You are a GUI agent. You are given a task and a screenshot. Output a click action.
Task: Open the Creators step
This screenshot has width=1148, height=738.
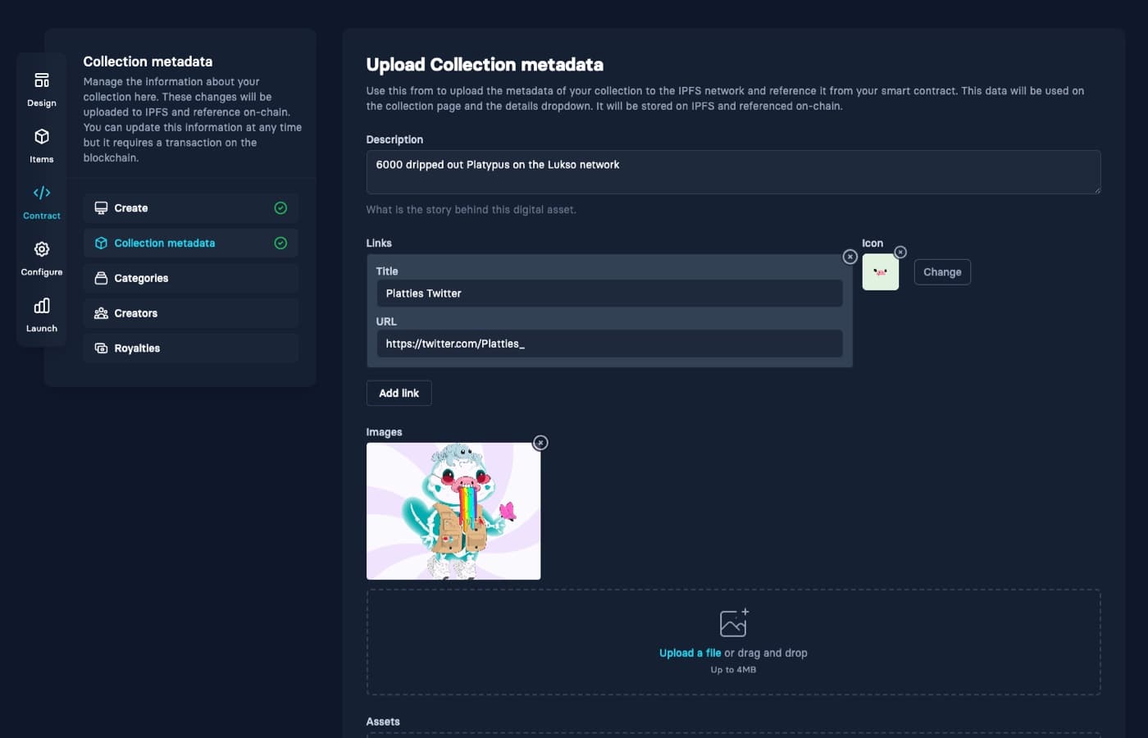click(190, 313)
